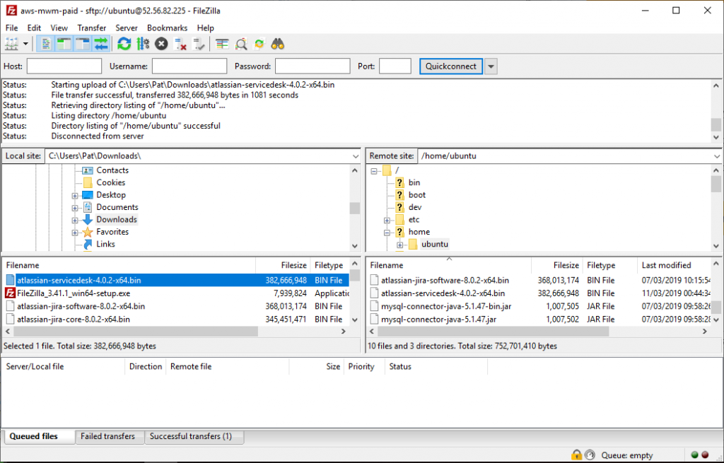Viewport: 724px width, 463px height.
Task: Expand the Downloads folder in local tree
Action: [75, 221]
